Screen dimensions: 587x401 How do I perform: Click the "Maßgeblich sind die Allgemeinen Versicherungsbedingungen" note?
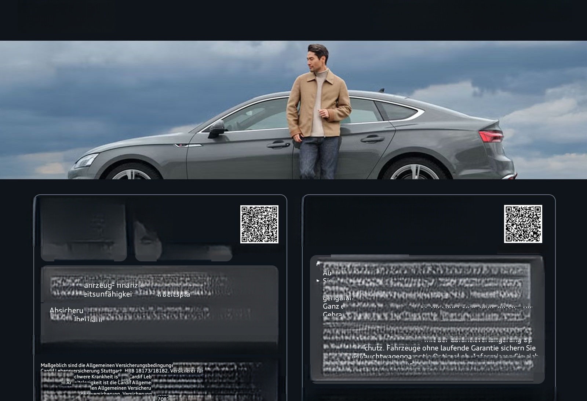click(107, 365)
